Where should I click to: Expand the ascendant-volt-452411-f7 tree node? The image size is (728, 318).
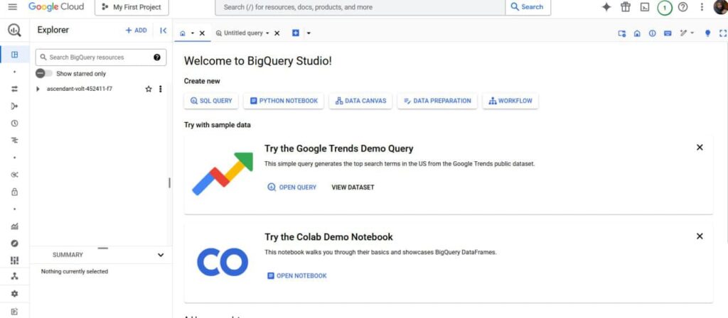tap(38, 89)
